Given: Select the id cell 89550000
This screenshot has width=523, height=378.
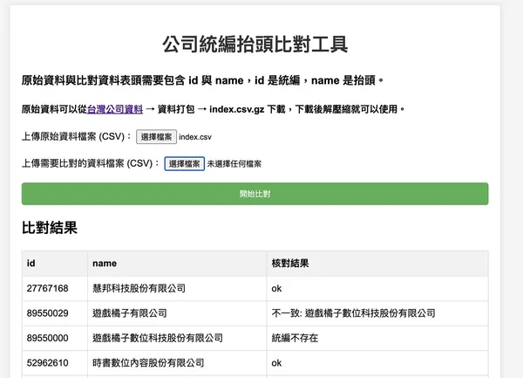Looking at the screenshot, I should [x=48, y=337].
